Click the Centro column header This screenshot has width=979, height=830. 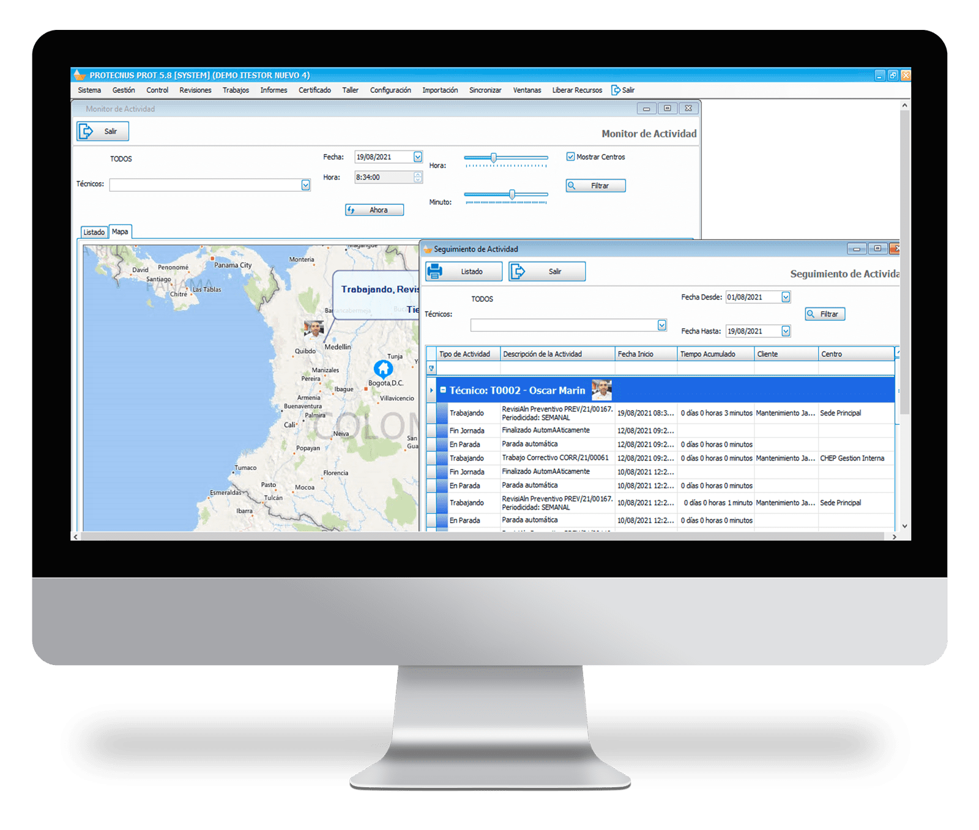click(x=856, y=354)
